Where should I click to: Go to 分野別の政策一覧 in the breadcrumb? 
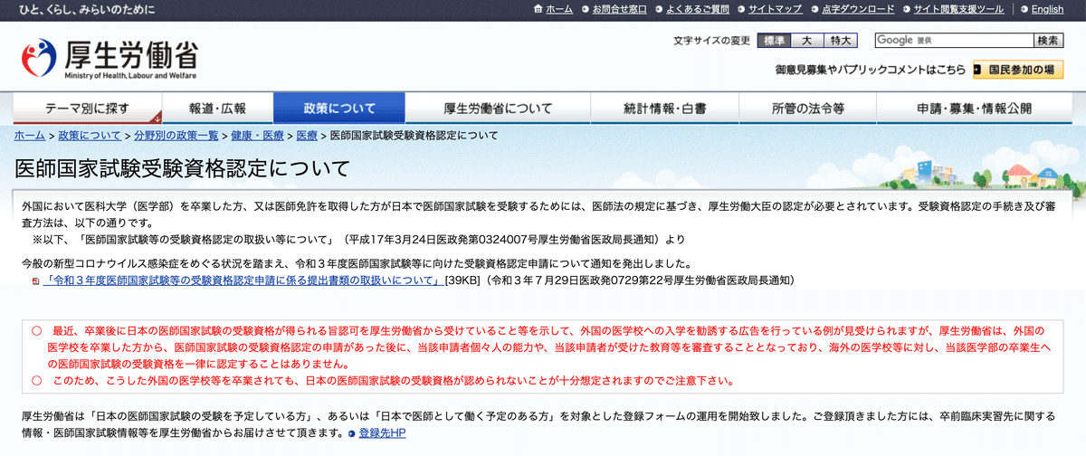click(x=176, y=136)
